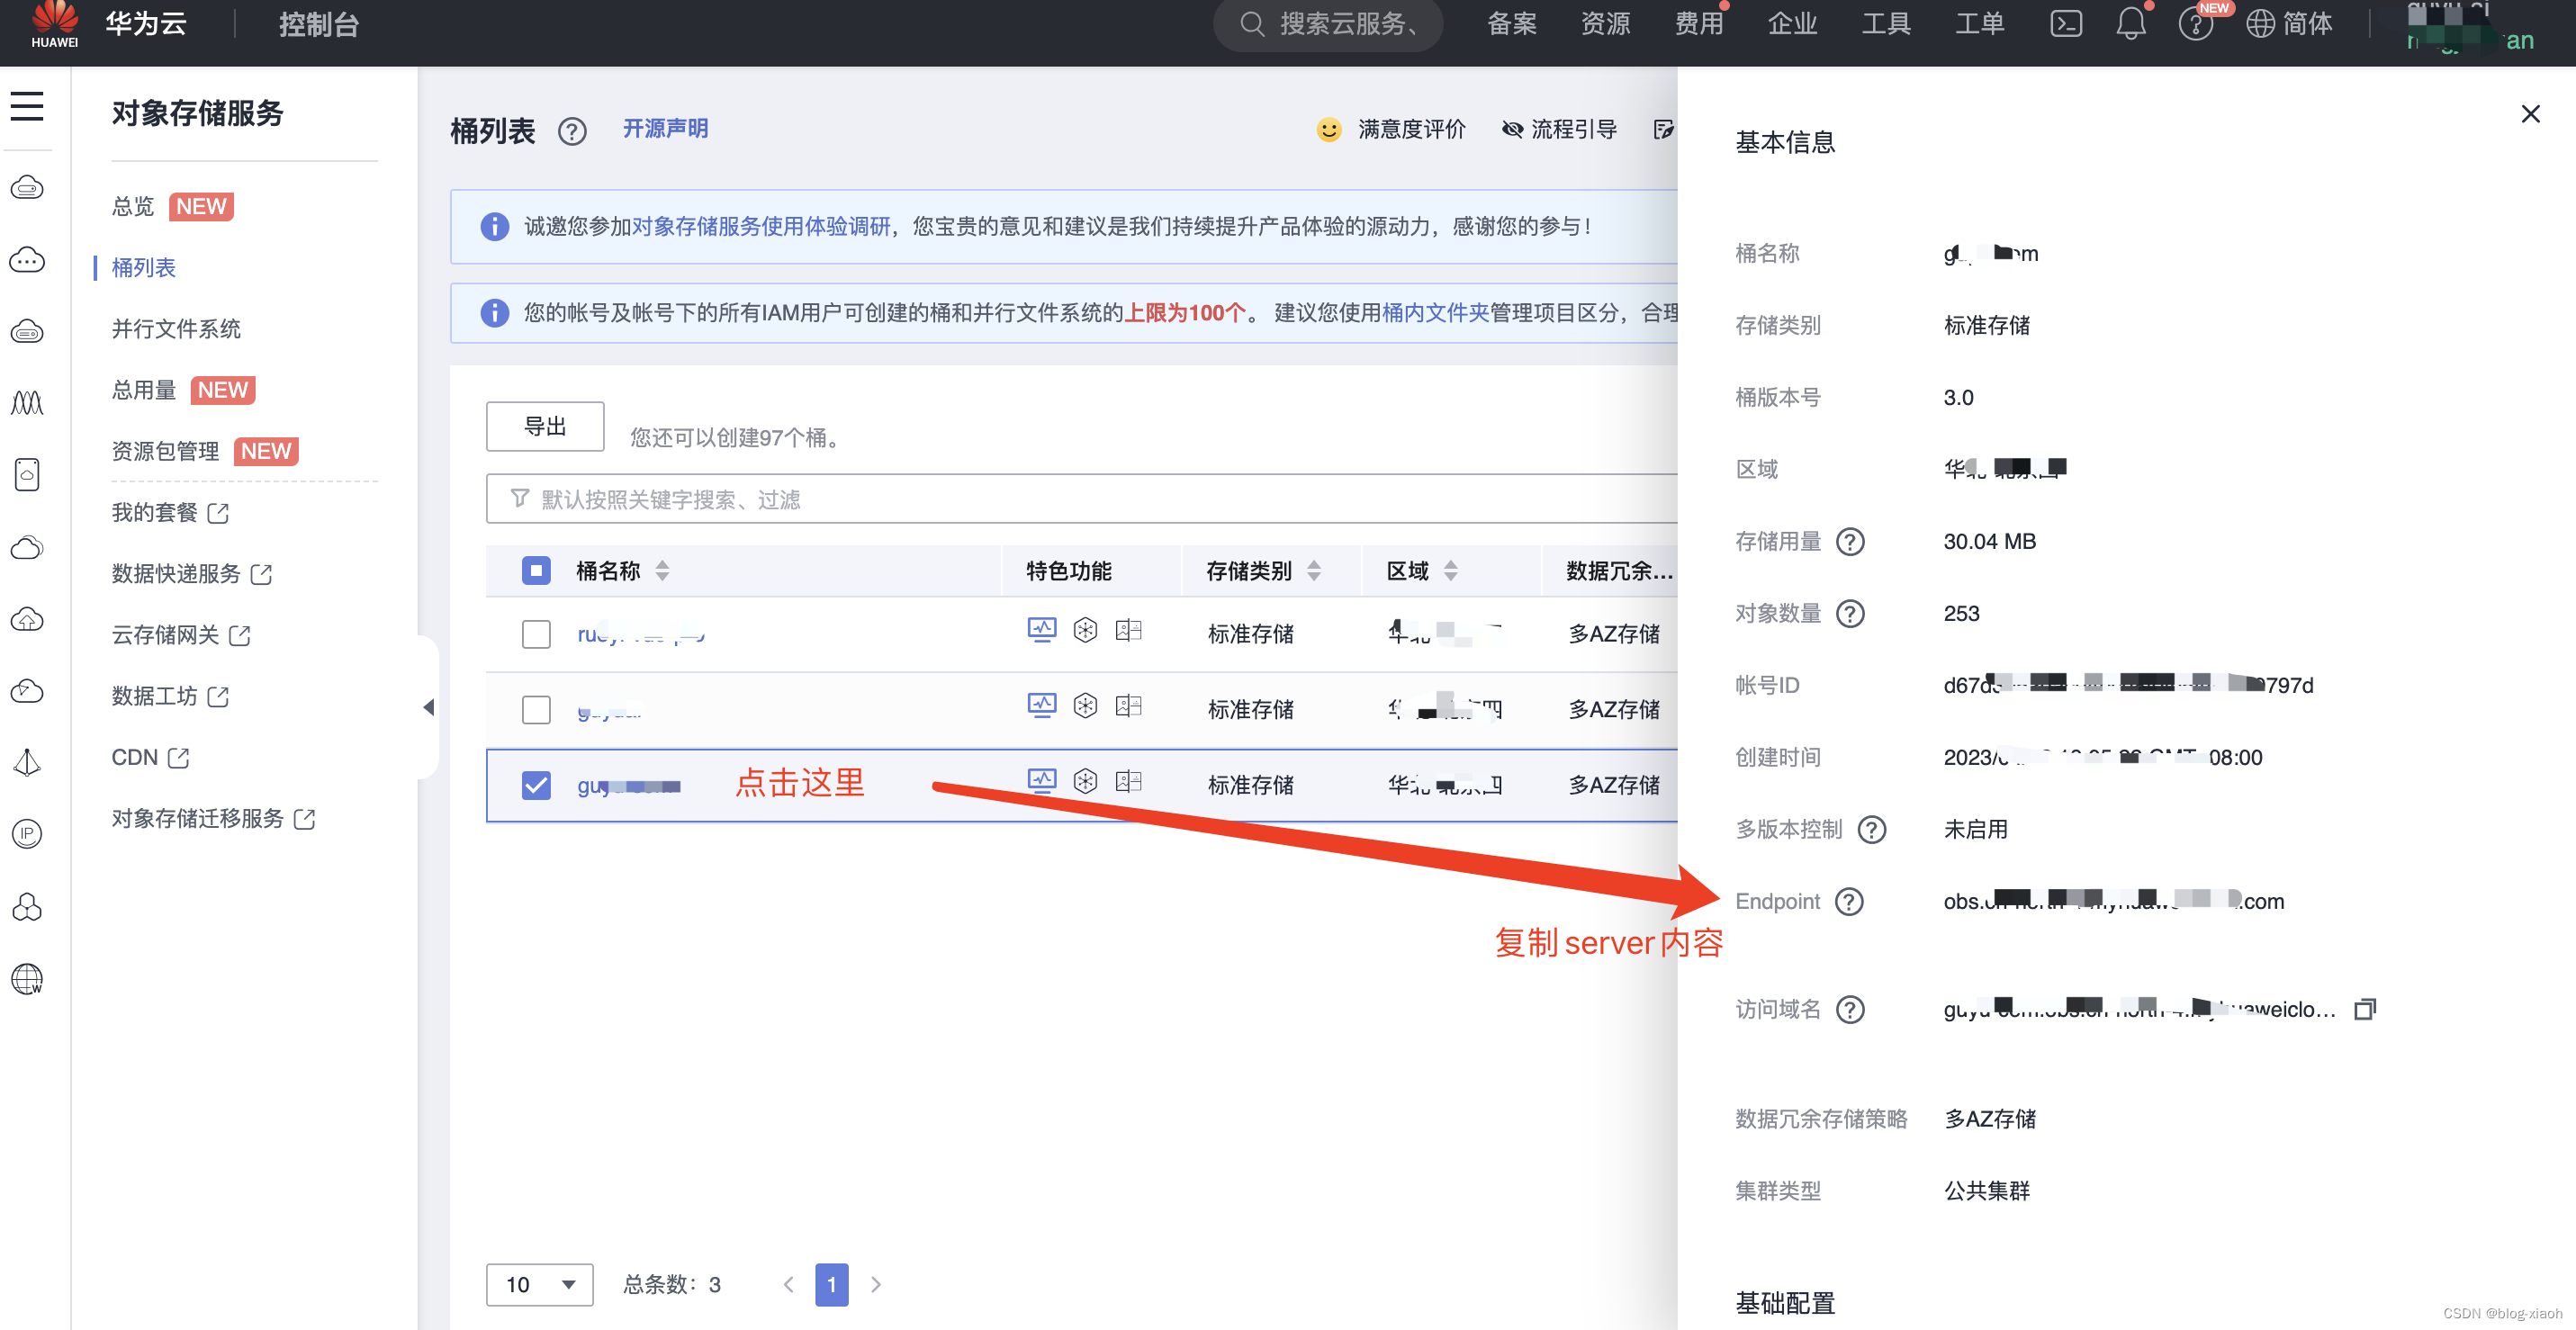Check the first bucket row checkbox
The image size is (2576, 1330).
536,634
